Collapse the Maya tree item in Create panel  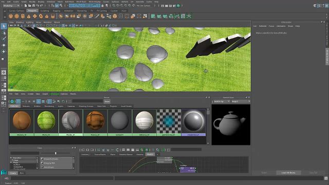coord(11,162)
